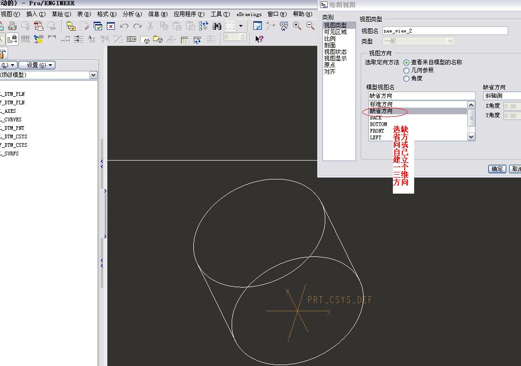Screen dimensions: 521x366
Task: Choose 'BOTTOM' from model view list
Action: coord(418,124)
